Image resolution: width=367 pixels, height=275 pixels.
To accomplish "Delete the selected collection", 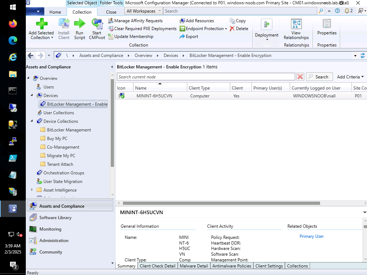I will [239, 29].
